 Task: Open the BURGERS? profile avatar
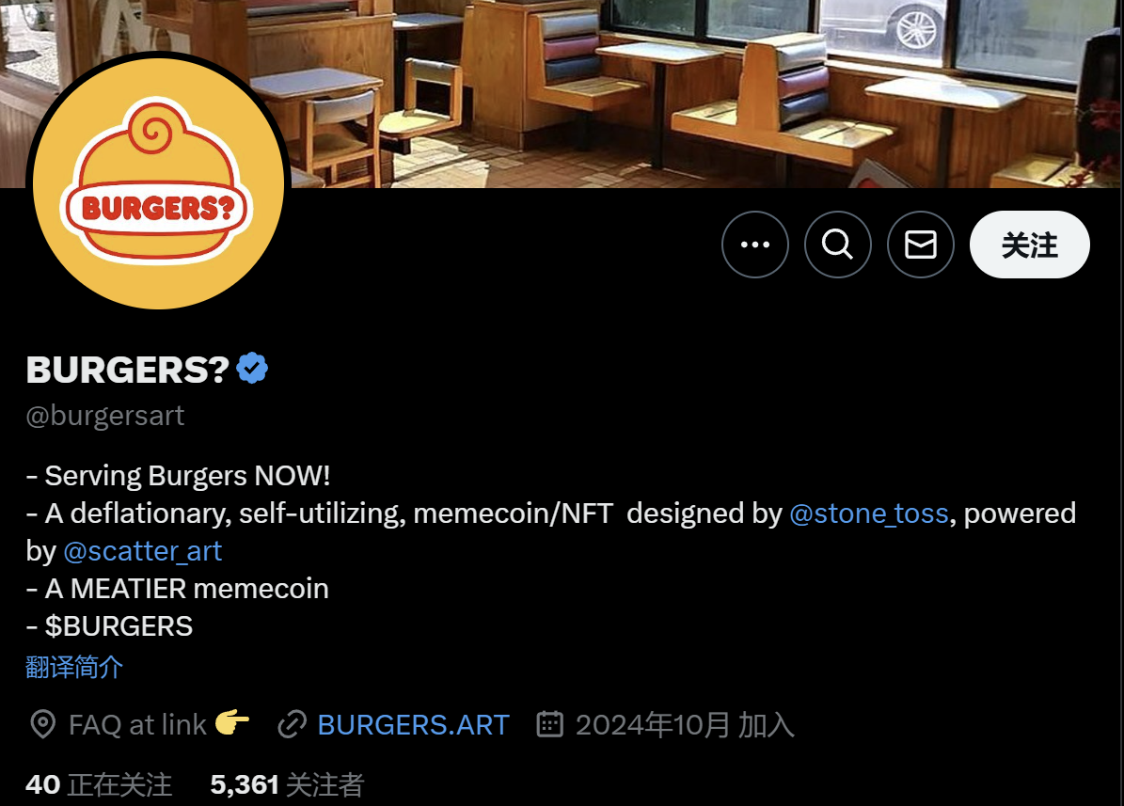coord(158,183)
